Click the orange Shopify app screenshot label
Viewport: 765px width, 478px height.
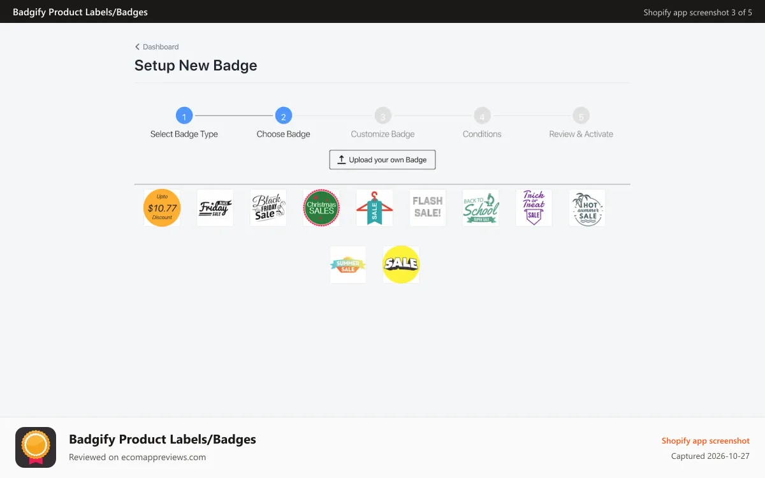[706, 440]
